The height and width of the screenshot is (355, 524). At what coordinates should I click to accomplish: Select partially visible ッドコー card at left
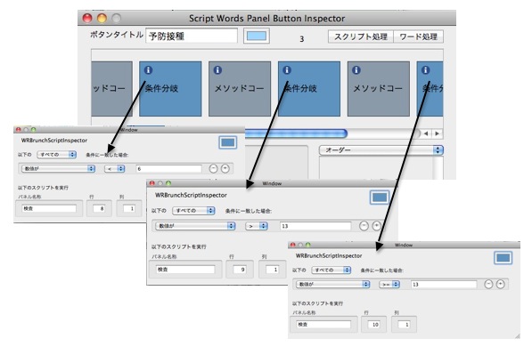tap(111, 89)
